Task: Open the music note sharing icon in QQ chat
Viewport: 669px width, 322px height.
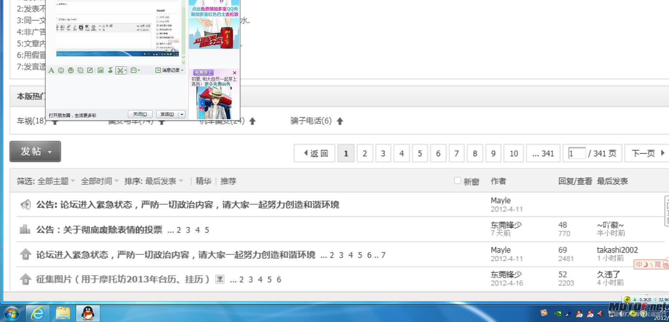Action: pyautogui.click(x=110, y=70)
